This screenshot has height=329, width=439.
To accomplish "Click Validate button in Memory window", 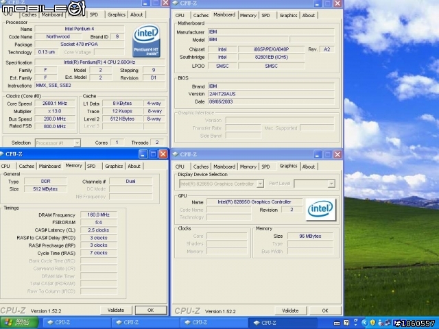I will tap(116, 310).
